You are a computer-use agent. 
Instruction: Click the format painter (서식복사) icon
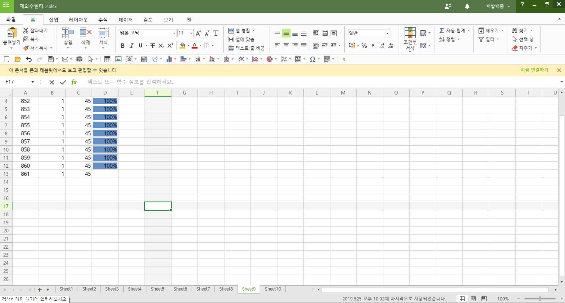(x=26, y=48)
